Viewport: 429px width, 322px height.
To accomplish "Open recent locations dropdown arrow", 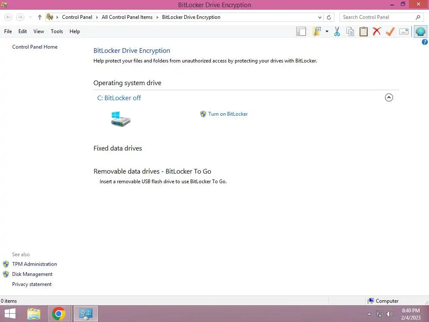I will point(30,17).
